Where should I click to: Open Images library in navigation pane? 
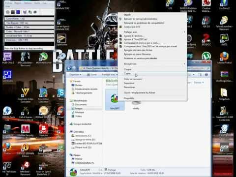[77, 109]
